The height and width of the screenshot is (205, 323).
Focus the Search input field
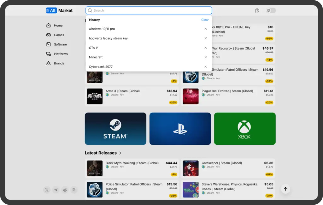149,10
